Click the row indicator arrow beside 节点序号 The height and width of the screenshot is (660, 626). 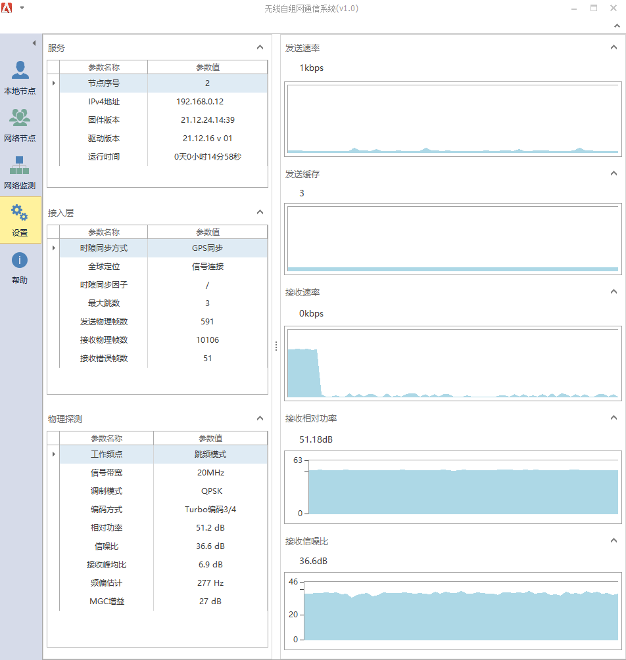click(53, 83)
